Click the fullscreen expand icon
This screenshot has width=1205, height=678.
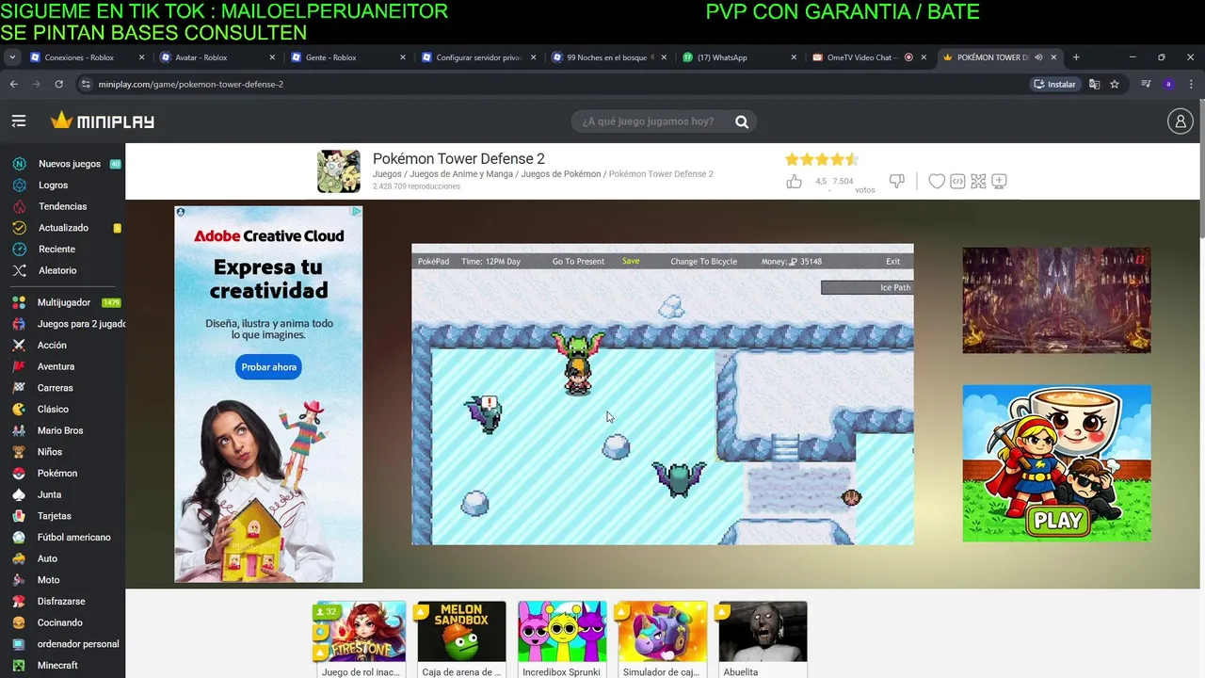(978, 181)
